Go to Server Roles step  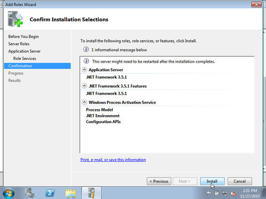[x=19, y=44]
